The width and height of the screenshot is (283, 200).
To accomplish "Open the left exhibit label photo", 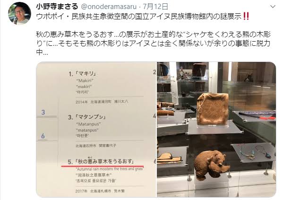I will pyautogui.click(x=96, y=130).
